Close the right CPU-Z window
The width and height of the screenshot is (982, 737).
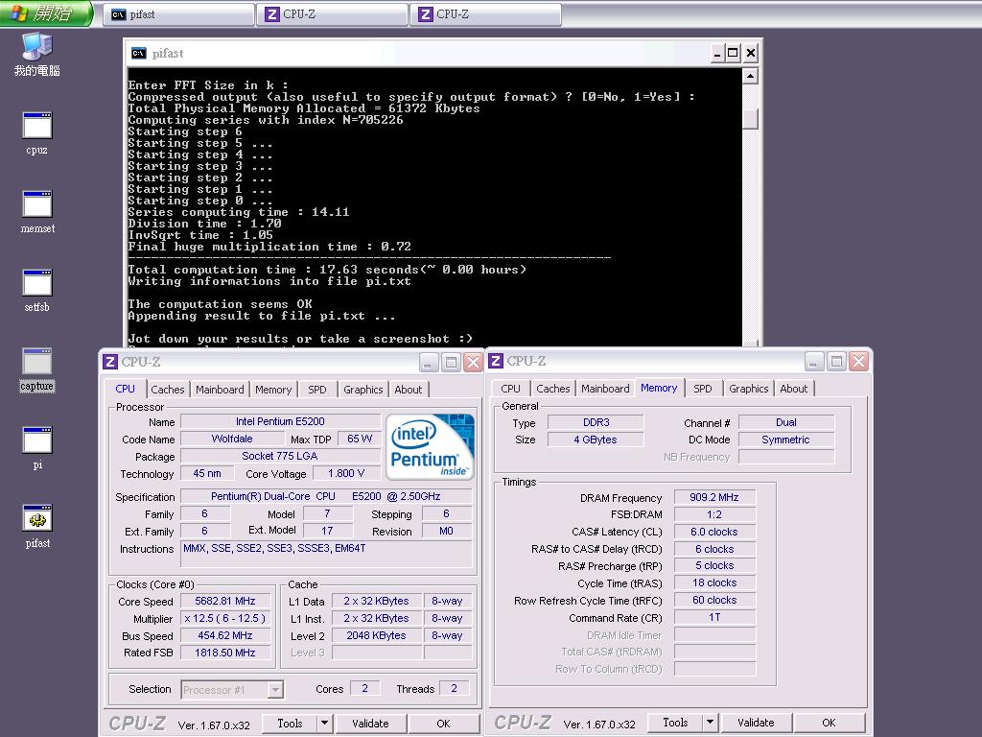coord(858,362)
